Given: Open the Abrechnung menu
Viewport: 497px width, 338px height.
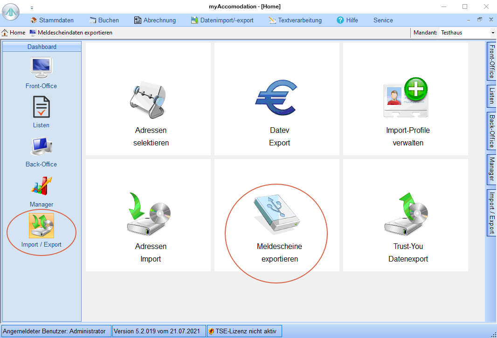Looking at the screenshot, I should (x=155, y=20).
